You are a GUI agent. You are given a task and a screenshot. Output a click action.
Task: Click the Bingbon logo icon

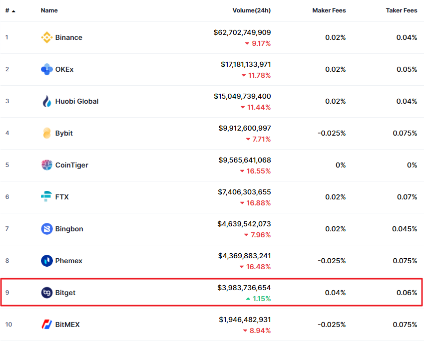47,229
